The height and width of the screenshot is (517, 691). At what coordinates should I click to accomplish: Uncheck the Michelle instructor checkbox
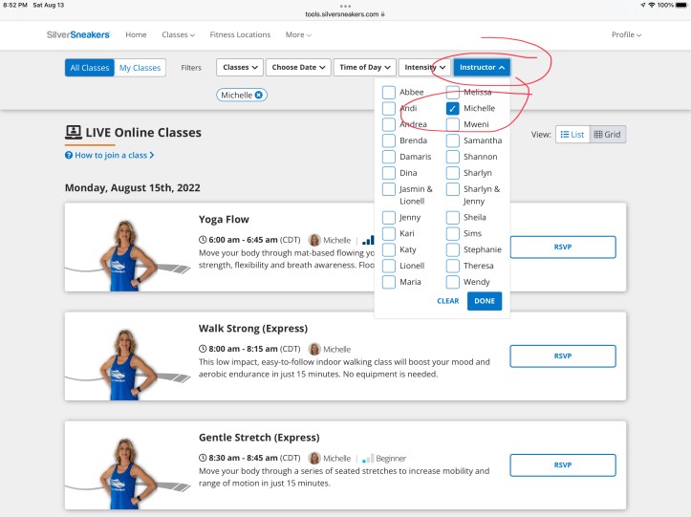point(453,108)
